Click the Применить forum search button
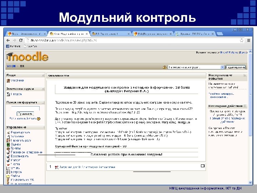The image size is (257, 193). click(x=25, y=114)
